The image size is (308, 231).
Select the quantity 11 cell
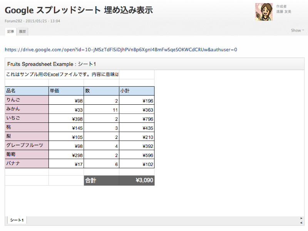(101, 109)
